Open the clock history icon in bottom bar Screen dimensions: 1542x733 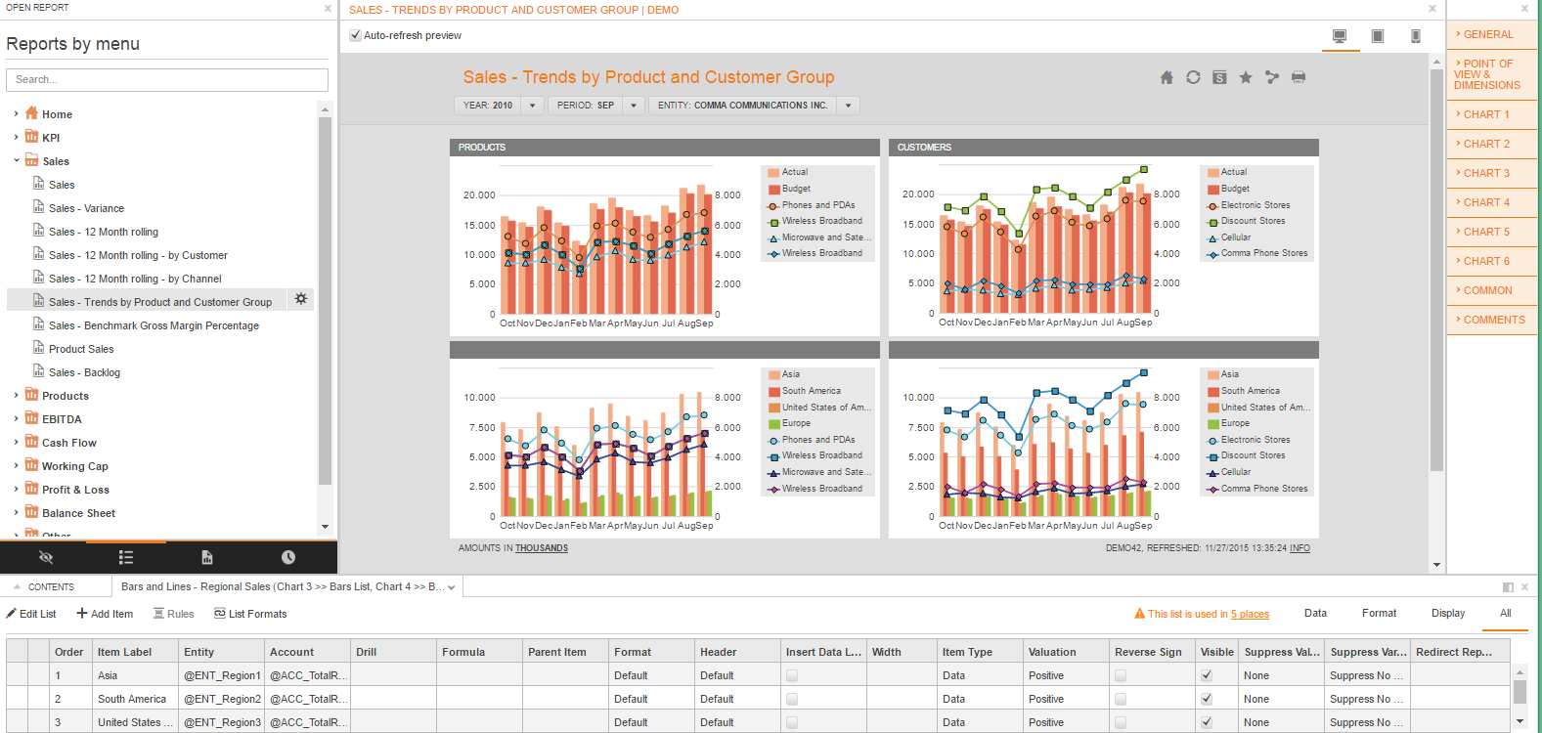(x=288, y=557)
